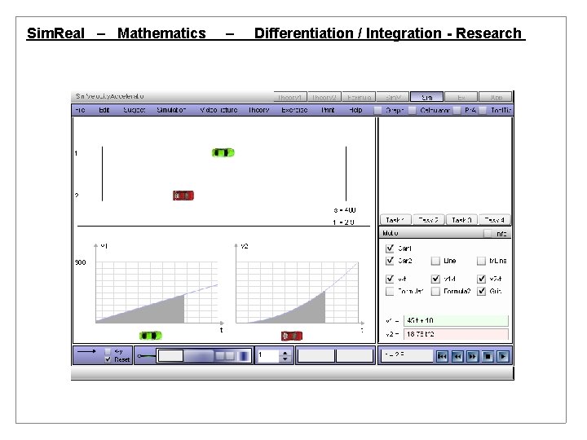Increase the stepper value with up arrow

pos(285,353)
